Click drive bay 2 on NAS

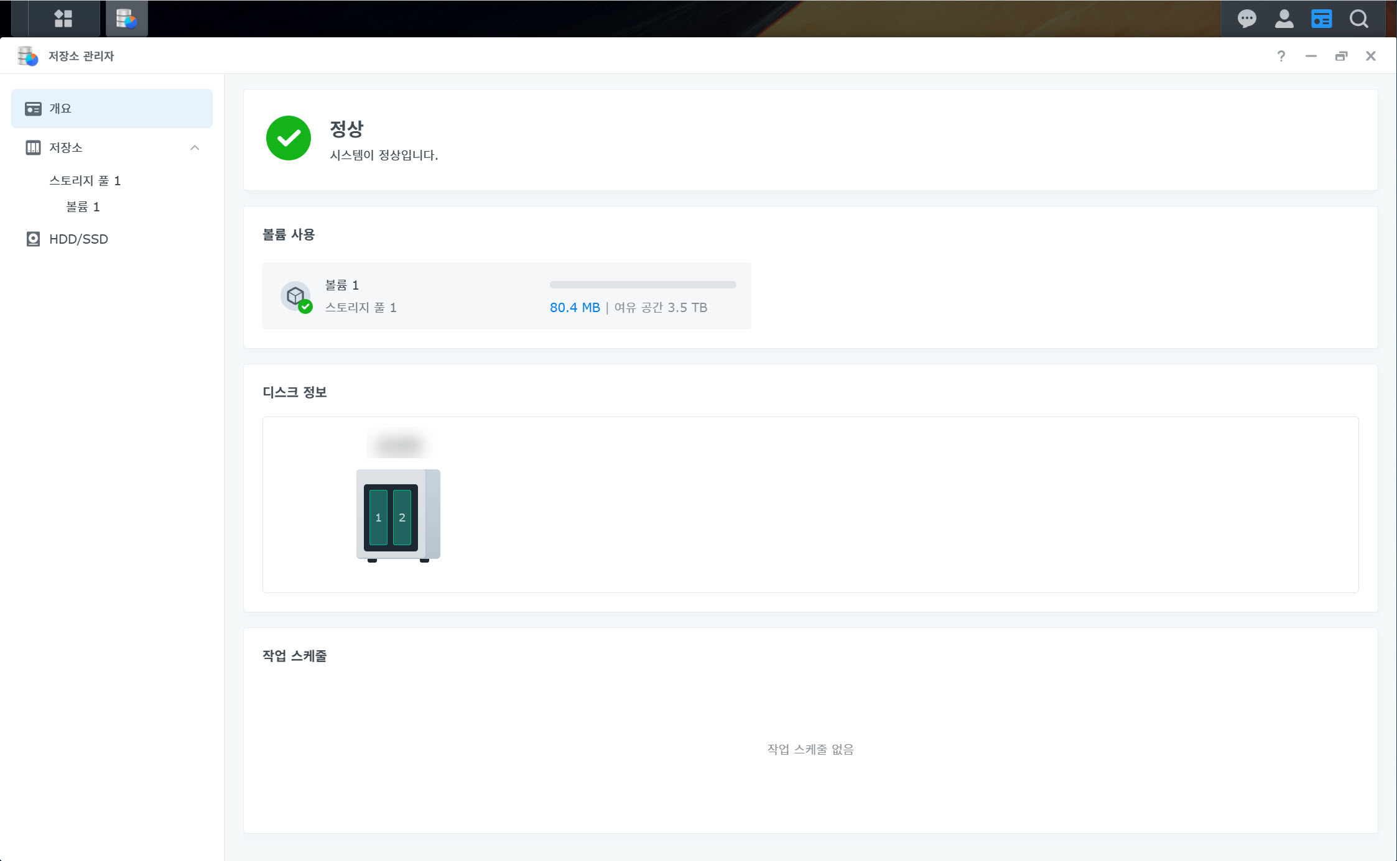pyautogui.click(x=402, y=517)
